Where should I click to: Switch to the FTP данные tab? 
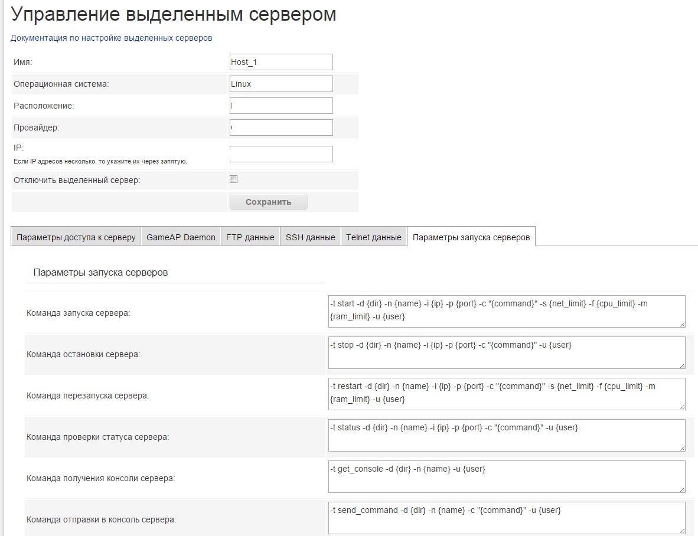point(250,237)
